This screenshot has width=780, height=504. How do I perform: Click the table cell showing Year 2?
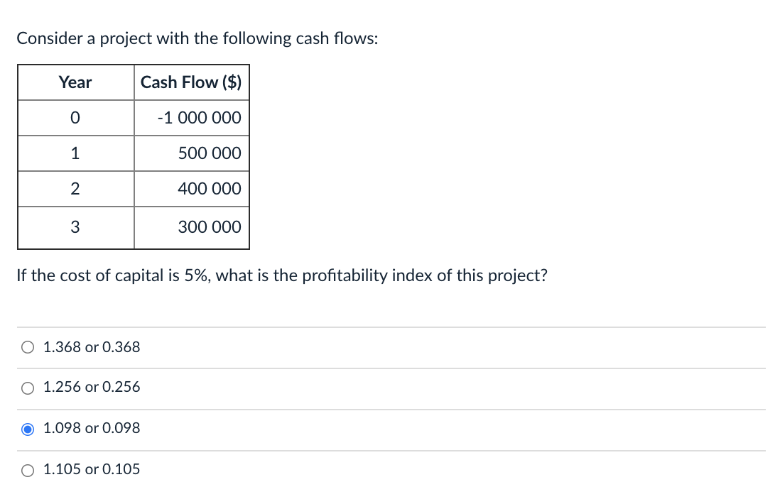(x=75, y=188)
